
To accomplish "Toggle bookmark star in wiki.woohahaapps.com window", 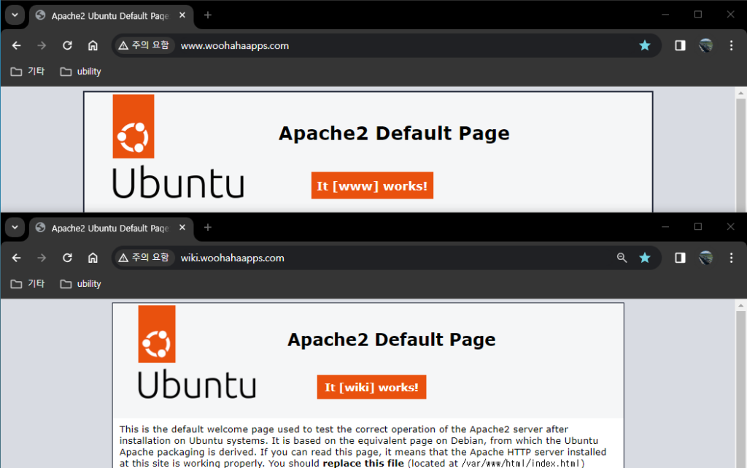I will pyautogui.click(x=645, y=258).
